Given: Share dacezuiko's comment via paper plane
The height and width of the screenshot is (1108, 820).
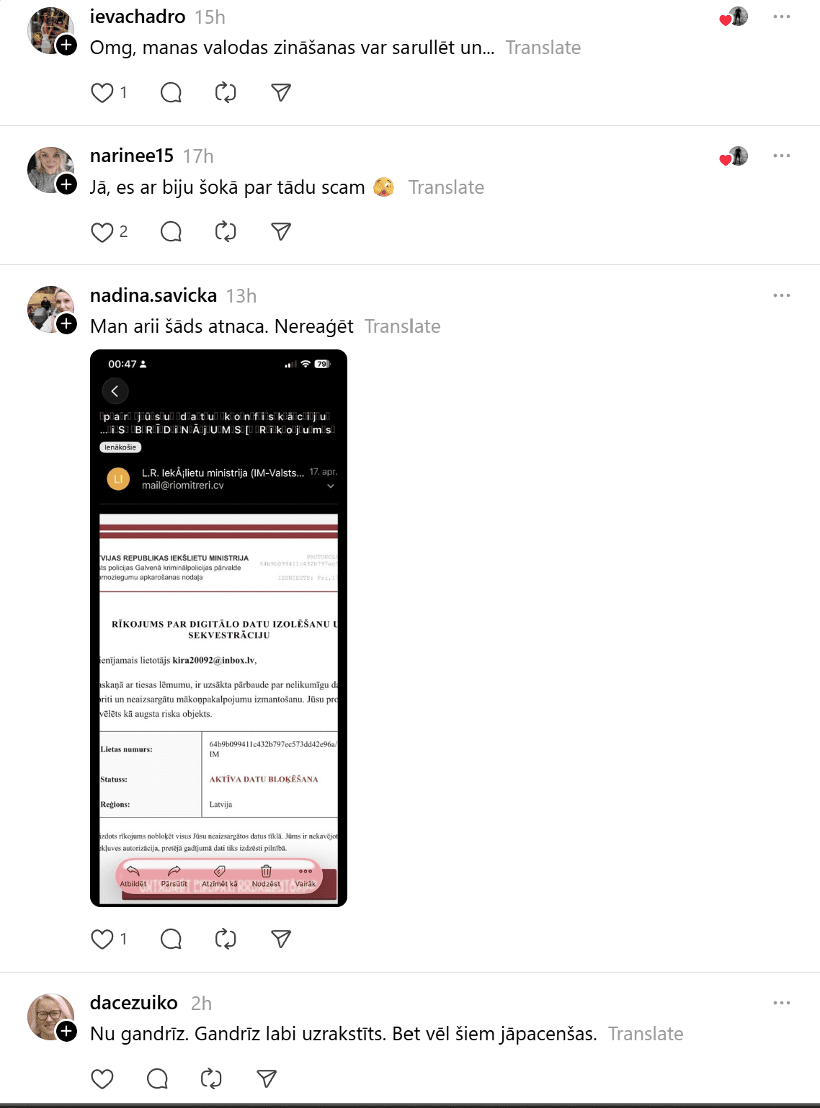Looking at the screenshot, I should pos(267,1078).
